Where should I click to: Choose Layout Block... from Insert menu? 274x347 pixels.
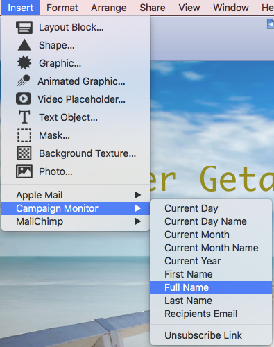[76, 27]
